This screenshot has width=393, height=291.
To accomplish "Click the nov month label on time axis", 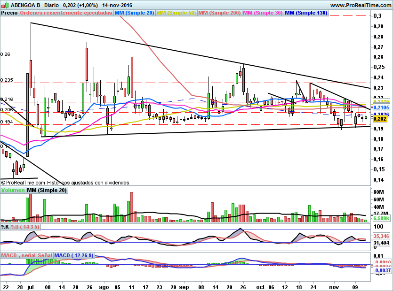I will (334, 287).
